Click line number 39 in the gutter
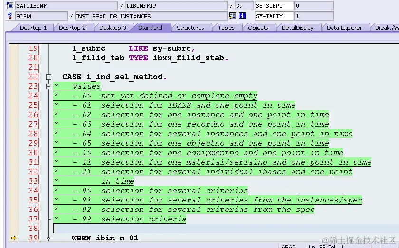 (33, 238)
